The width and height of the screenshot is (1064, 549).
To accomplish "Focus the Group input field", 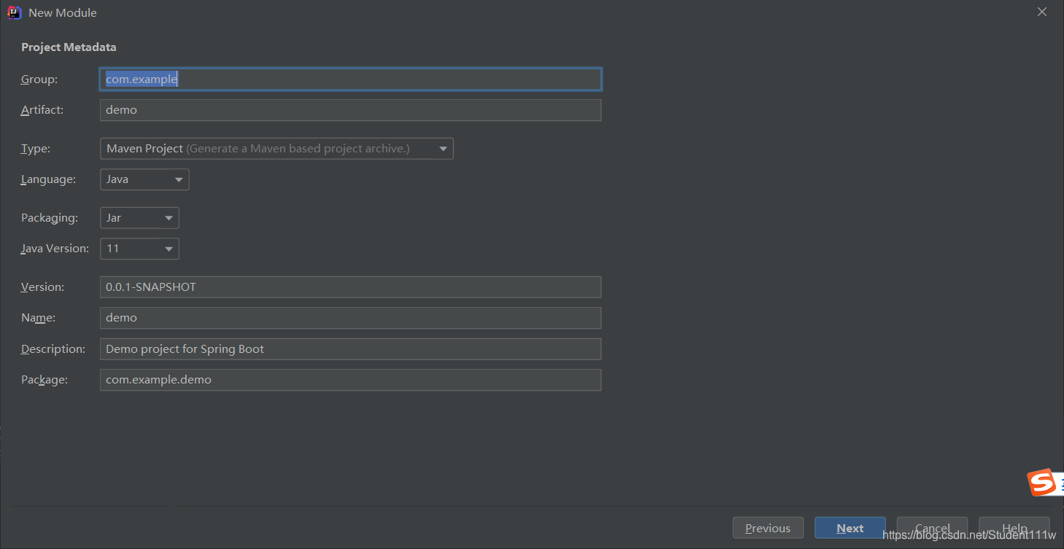I will [x=350, y=79].
